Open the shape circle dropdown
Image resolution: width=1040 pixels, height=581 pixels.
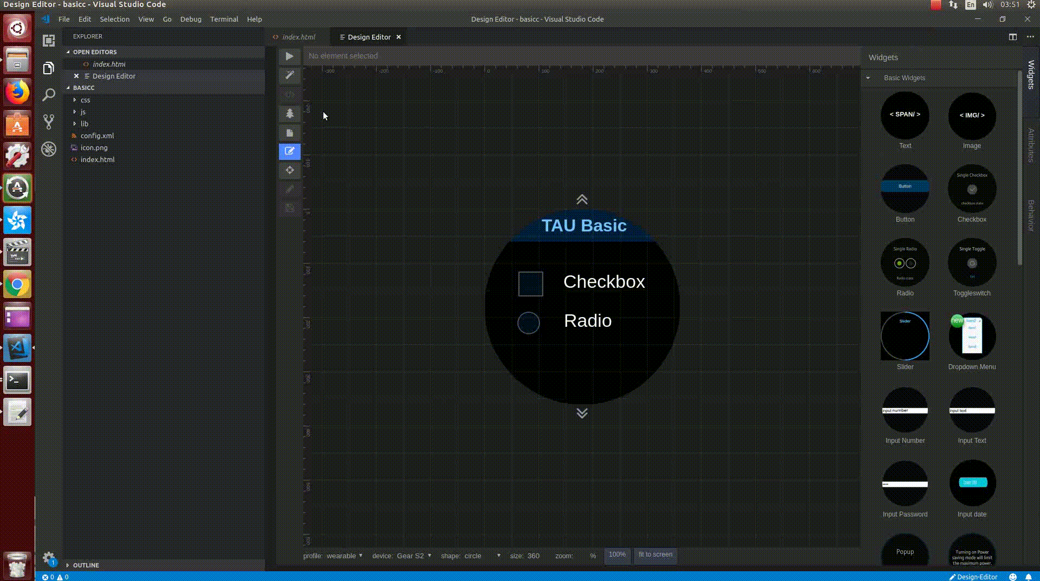pyautogui.click(x=482, y=556)
